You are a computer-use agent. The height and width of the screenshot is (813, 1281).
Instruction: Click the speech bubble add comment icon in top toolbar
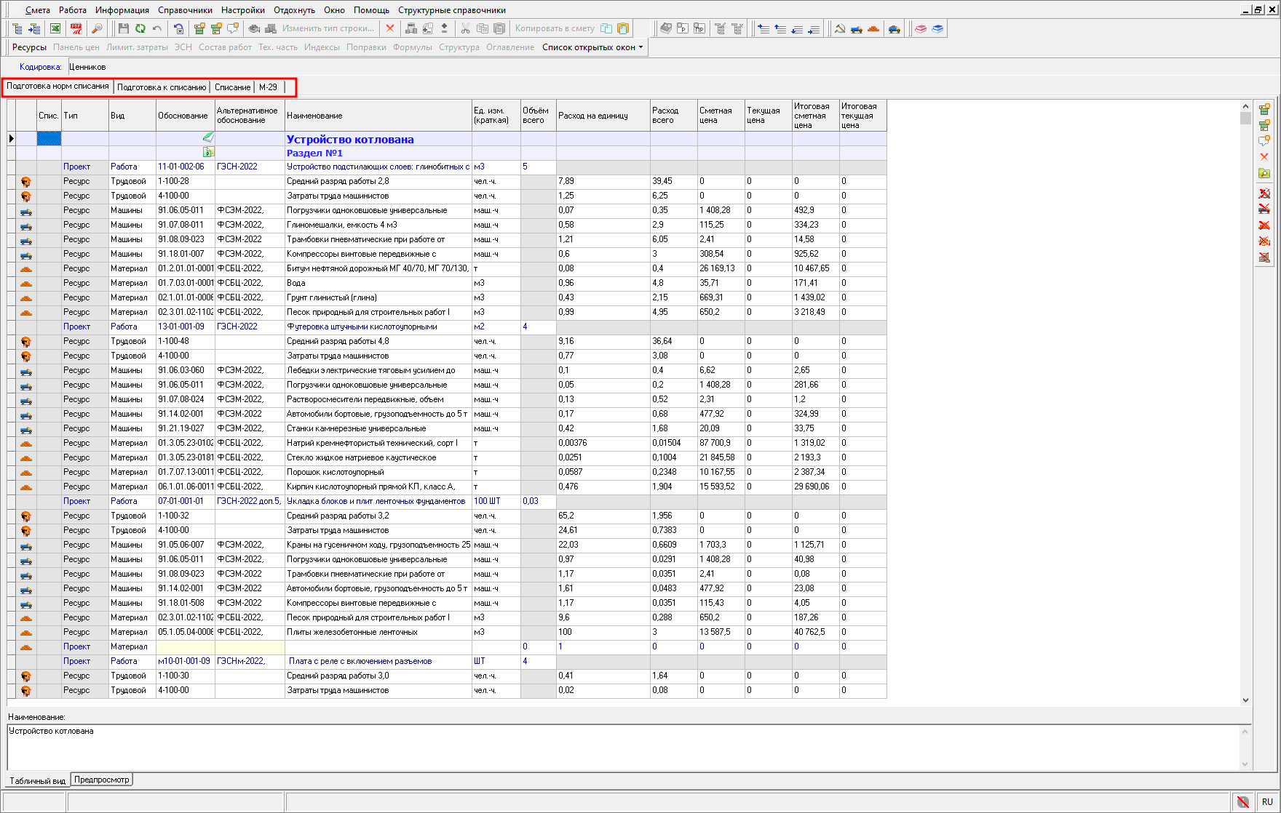pyautogui.click(x=233, y=28)
